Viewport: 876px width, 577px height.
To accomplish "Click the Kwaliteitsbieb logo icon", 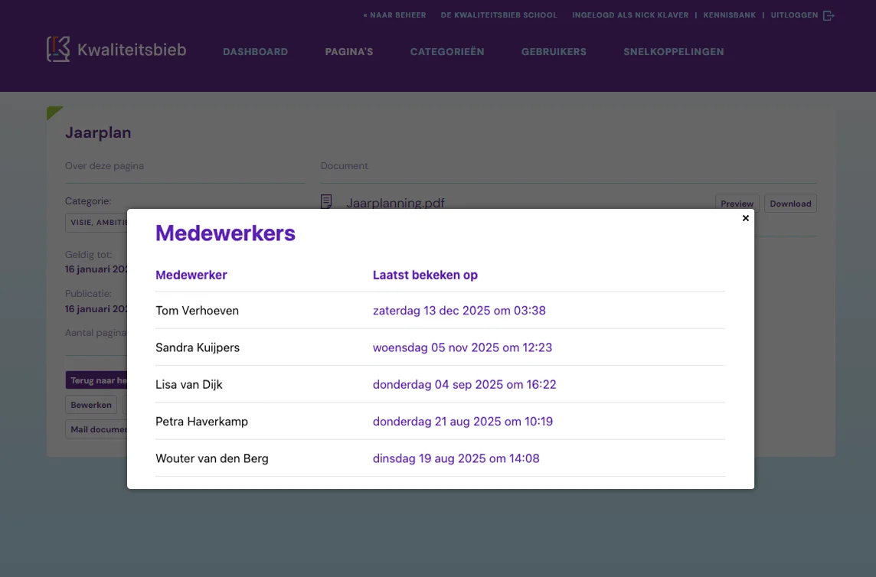I will pyautogui.click(x=58, y=49).
